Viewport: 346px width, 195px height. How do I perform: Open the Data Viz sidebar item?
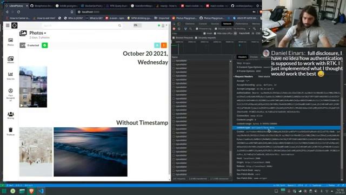(x=11, y=76)
